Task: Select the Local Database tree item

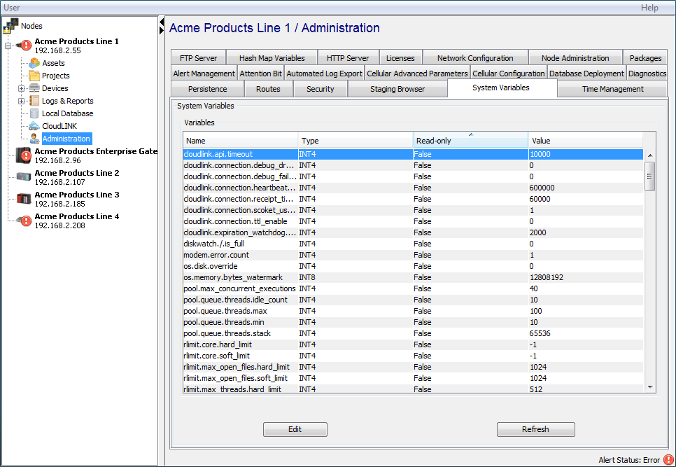Action: tap(68, 113)
